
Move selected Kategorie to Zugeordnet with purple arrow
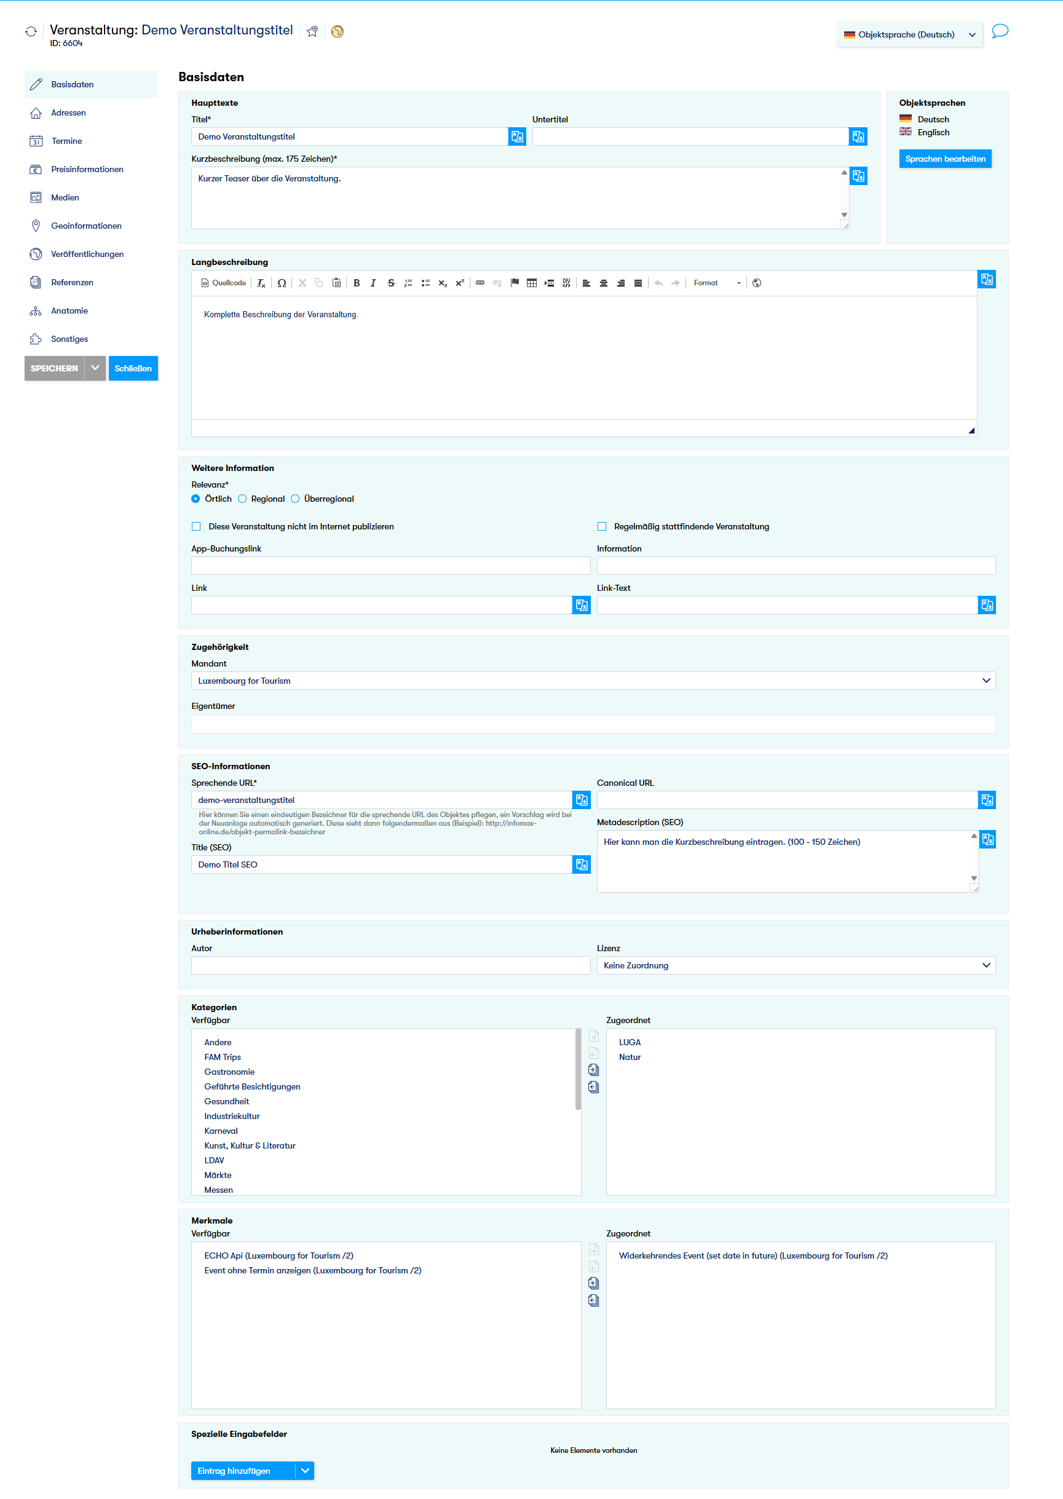(x=594, y=1070)
